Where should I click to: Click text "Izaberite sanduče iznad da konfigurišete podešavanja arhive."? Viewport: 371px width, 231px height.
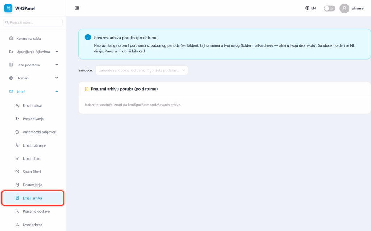pos(133,105)
